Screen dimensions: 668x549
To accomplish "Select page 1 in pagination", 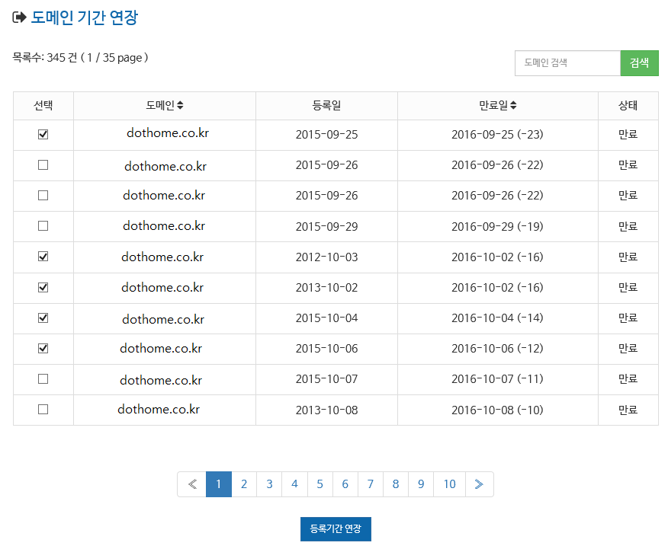I will (x=219, y=484).
